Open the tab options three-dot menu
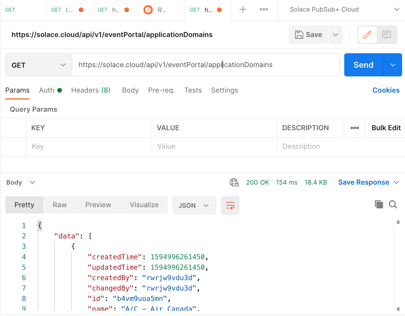Screen dimensions: 405x316 (x=264, y=10)
